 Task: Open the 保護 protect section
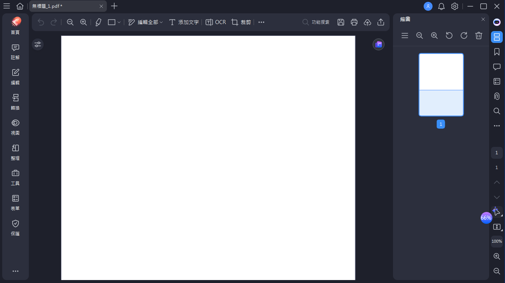pyautogui.click(x=16, y=228)
